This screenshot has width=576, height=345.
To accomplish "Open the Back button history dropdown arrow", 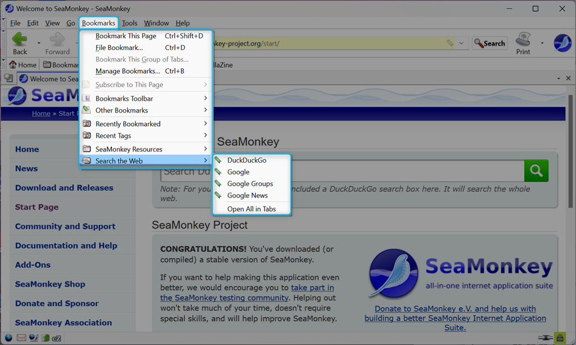I will (x=39, y=43).
